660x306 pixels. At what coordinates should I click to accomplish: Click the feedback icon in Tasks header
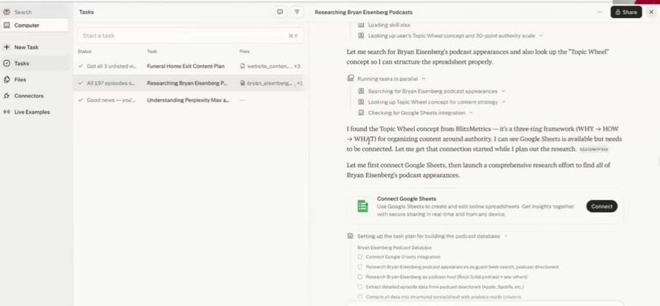(280, 12)
